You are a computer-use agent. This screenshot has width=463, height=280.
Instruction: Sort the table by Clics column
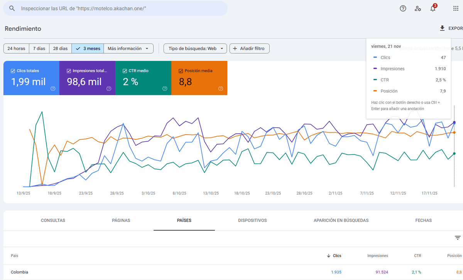334,256
